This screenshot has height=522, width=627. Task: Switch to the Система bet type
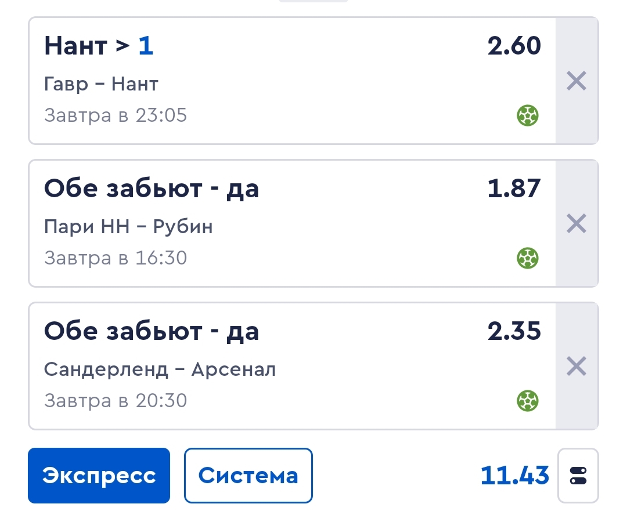click(x=248, y=476)
